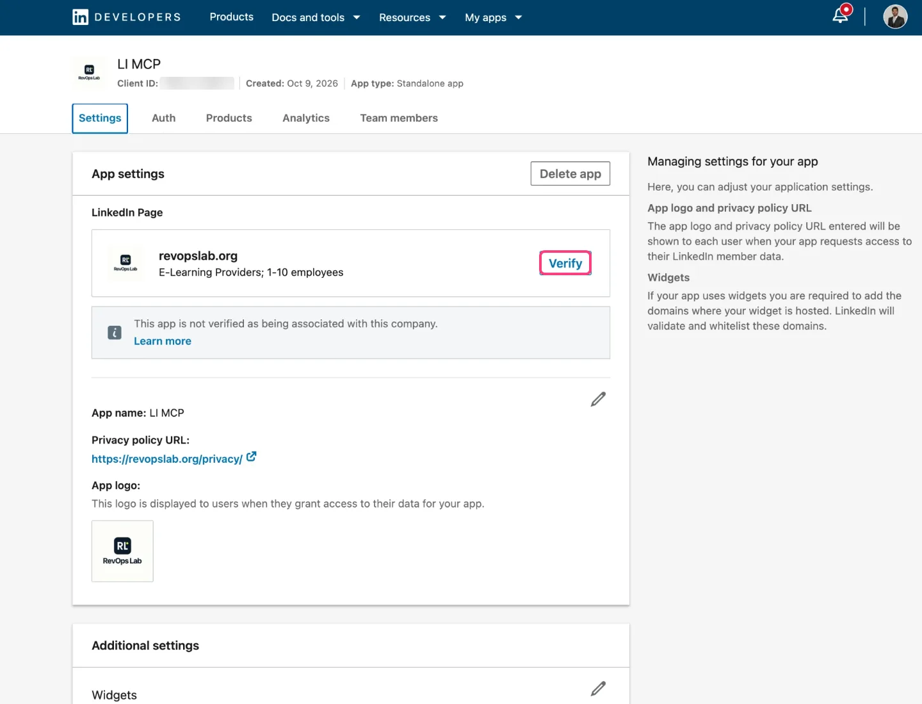922x704 pixels.
Task: Click the LI MCP app title
Action: (x=139, y=64)
